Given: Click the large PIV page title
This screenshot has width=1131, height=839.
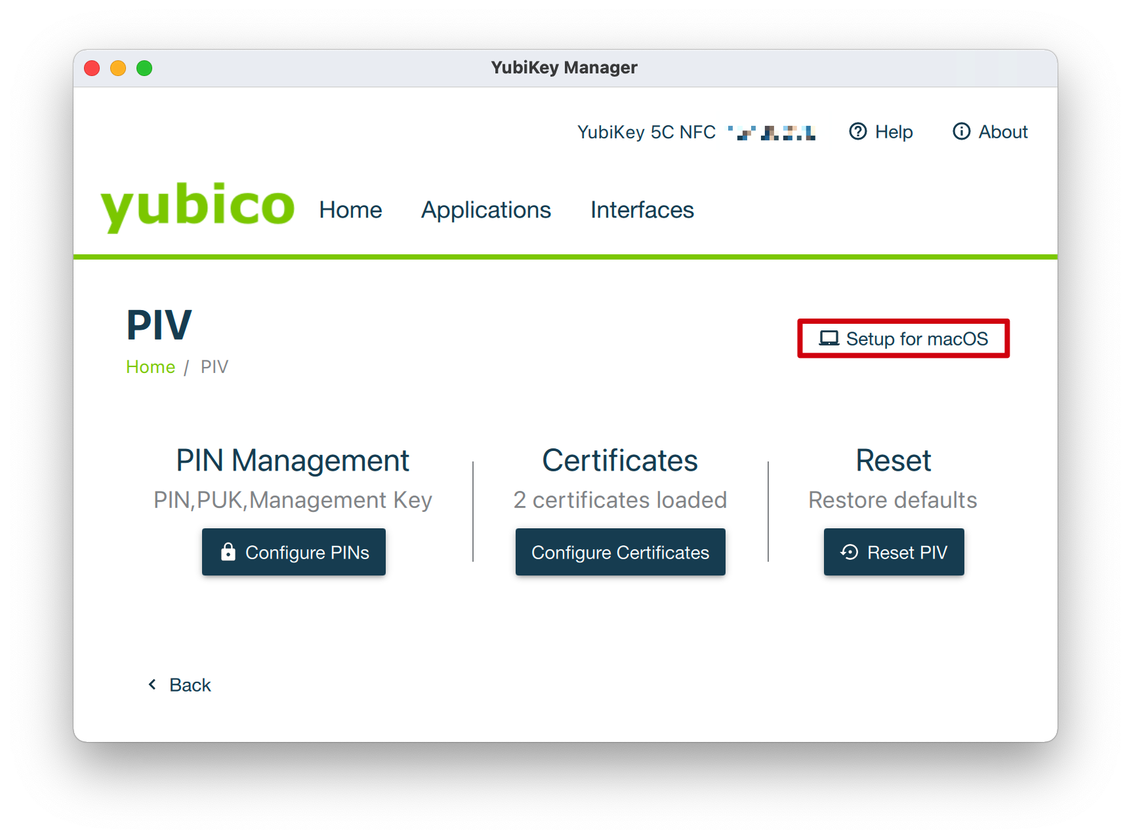Looking at the screenshot, I should point(159,325).
